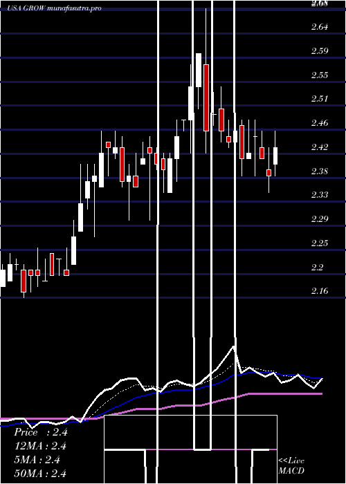
Task: Click the 2.33 price axis label
Action: (x=320, y=195)
